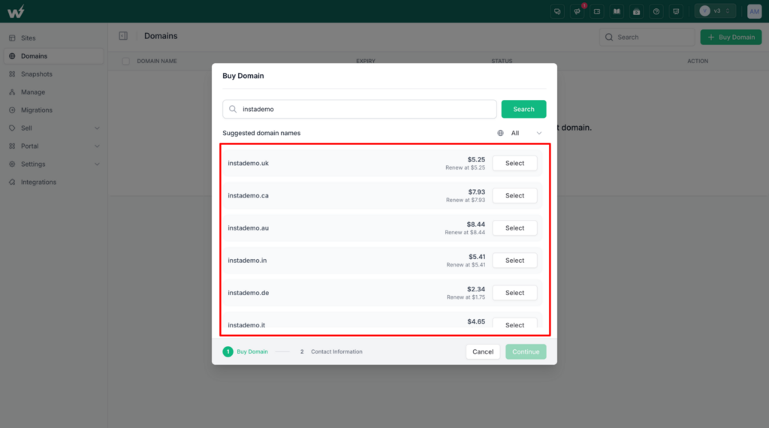Open announcements megaphone icon with notification badge
Image resolution: width=769 pixels, height=428 pixels.
point(578,11)
